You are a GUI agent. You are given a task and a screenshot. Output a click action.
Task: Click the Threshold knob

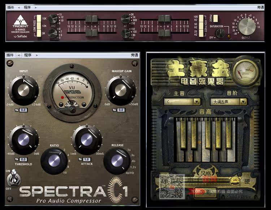23,140
